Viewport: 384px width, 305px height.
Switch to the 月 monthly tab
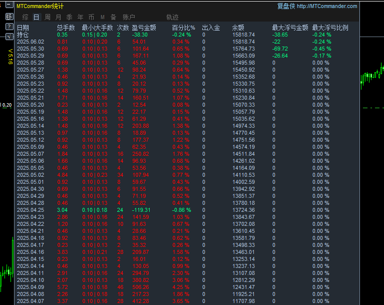click(x=58, y=17)
